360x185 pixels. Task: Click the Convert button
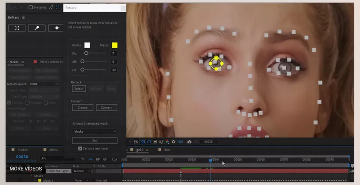106,107
